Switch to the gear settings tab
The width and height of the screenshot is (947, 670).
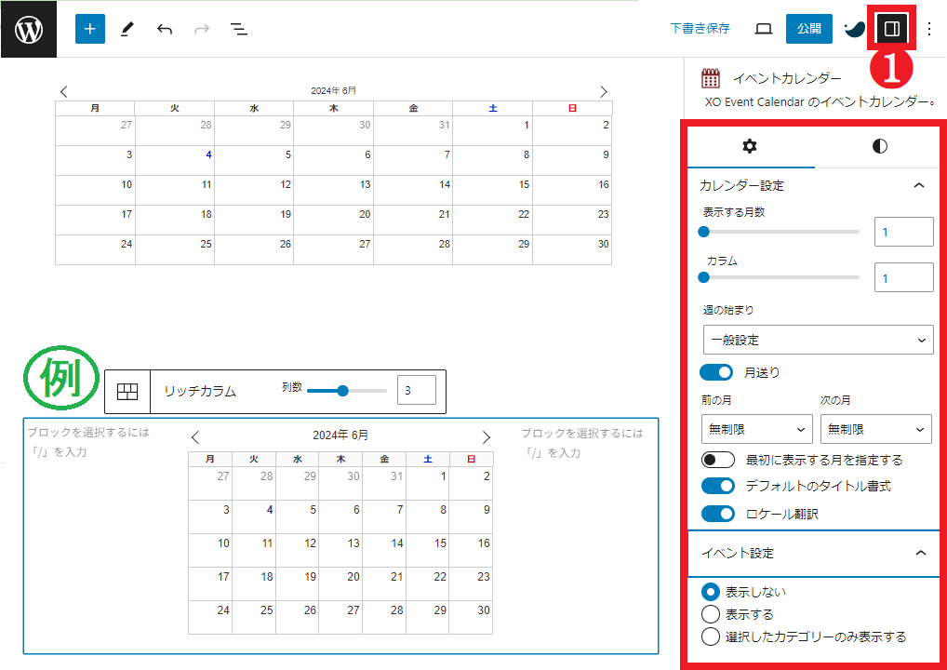[x=750, y=146]
